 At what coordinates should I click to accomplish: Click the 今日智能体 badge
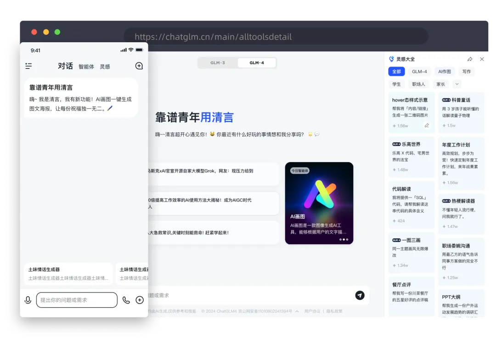tap(299, 171)
